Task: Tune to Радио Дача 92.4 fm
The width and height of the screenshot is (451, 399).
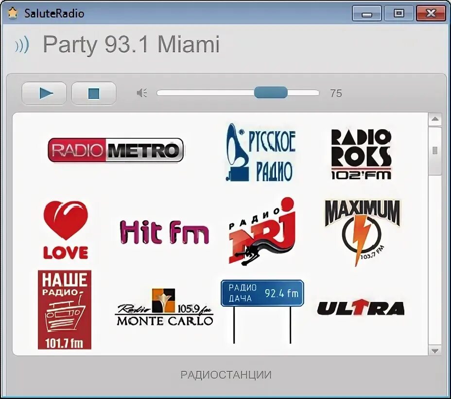Action: 262,312
